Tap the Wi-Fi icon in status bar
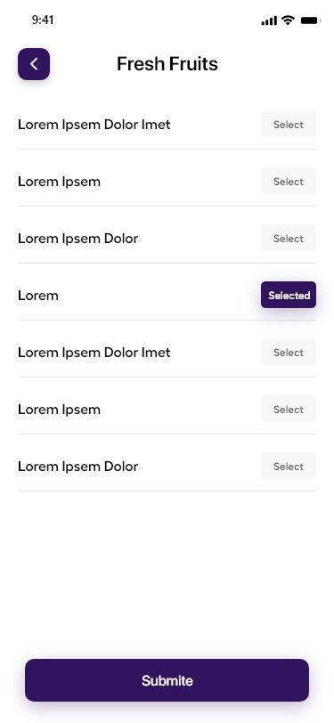The image size is (334, 723). [289, 20]
